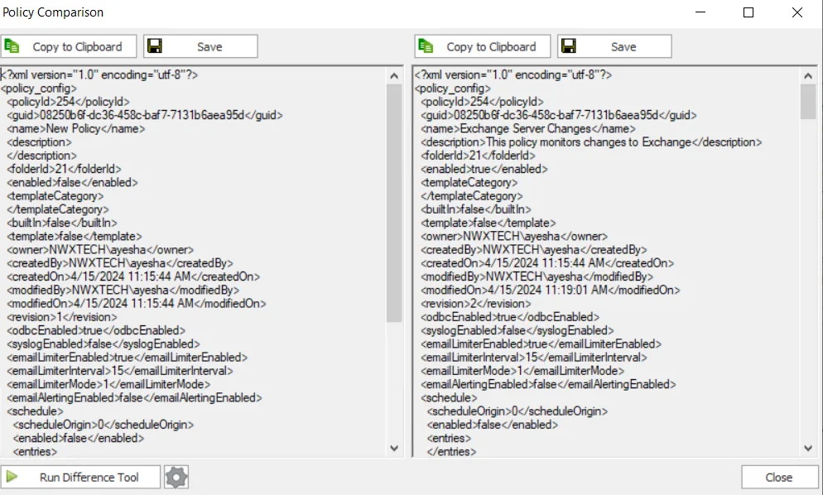The width and height of the screenshot is (823, 495).
Task: Click the left Save floppy disk icon
Action: [x=154, y=46]
